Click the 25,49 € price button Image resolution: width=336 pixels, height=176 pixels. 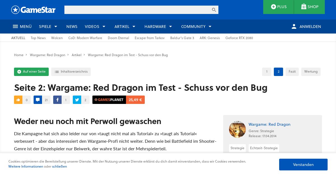click(135, 100)
